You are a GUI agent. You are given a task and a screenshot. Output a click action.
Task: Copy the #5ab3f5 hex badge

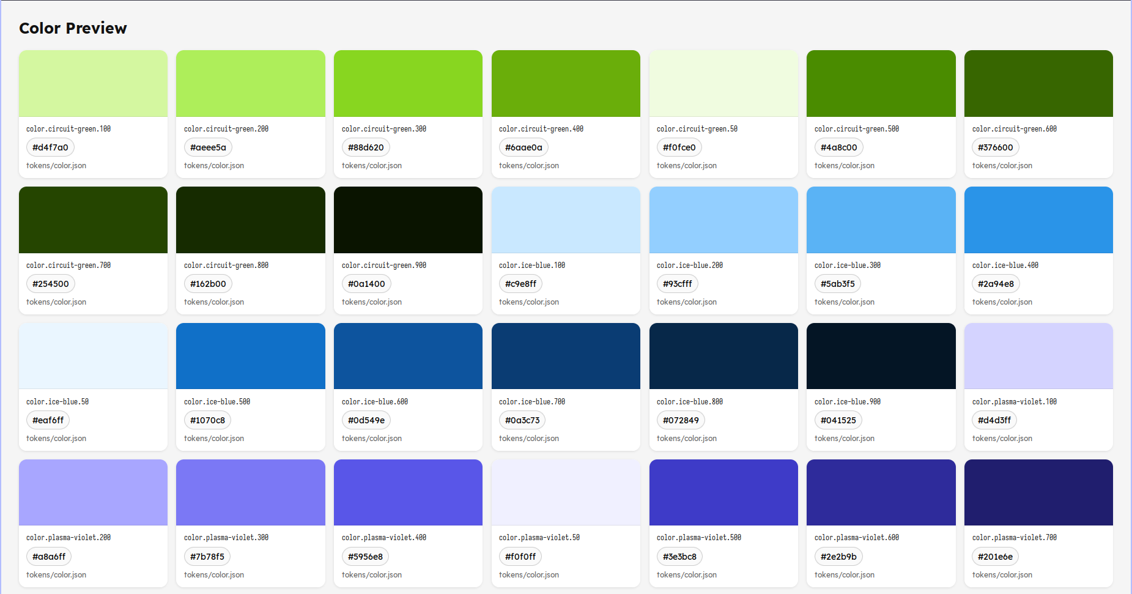[838, 284]
